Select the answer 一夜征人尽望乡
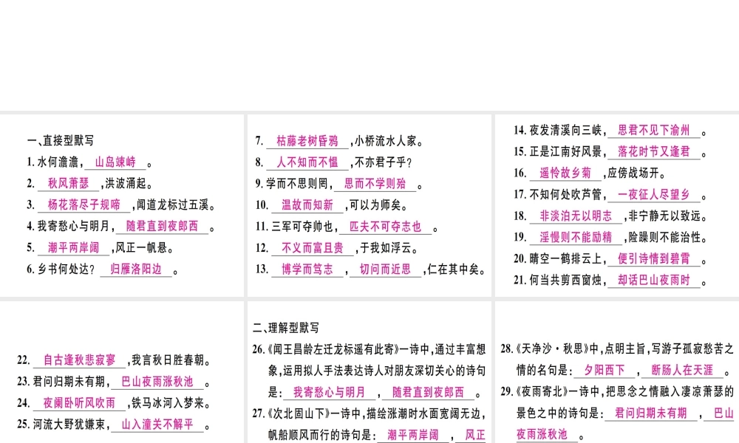 point(654,194)
